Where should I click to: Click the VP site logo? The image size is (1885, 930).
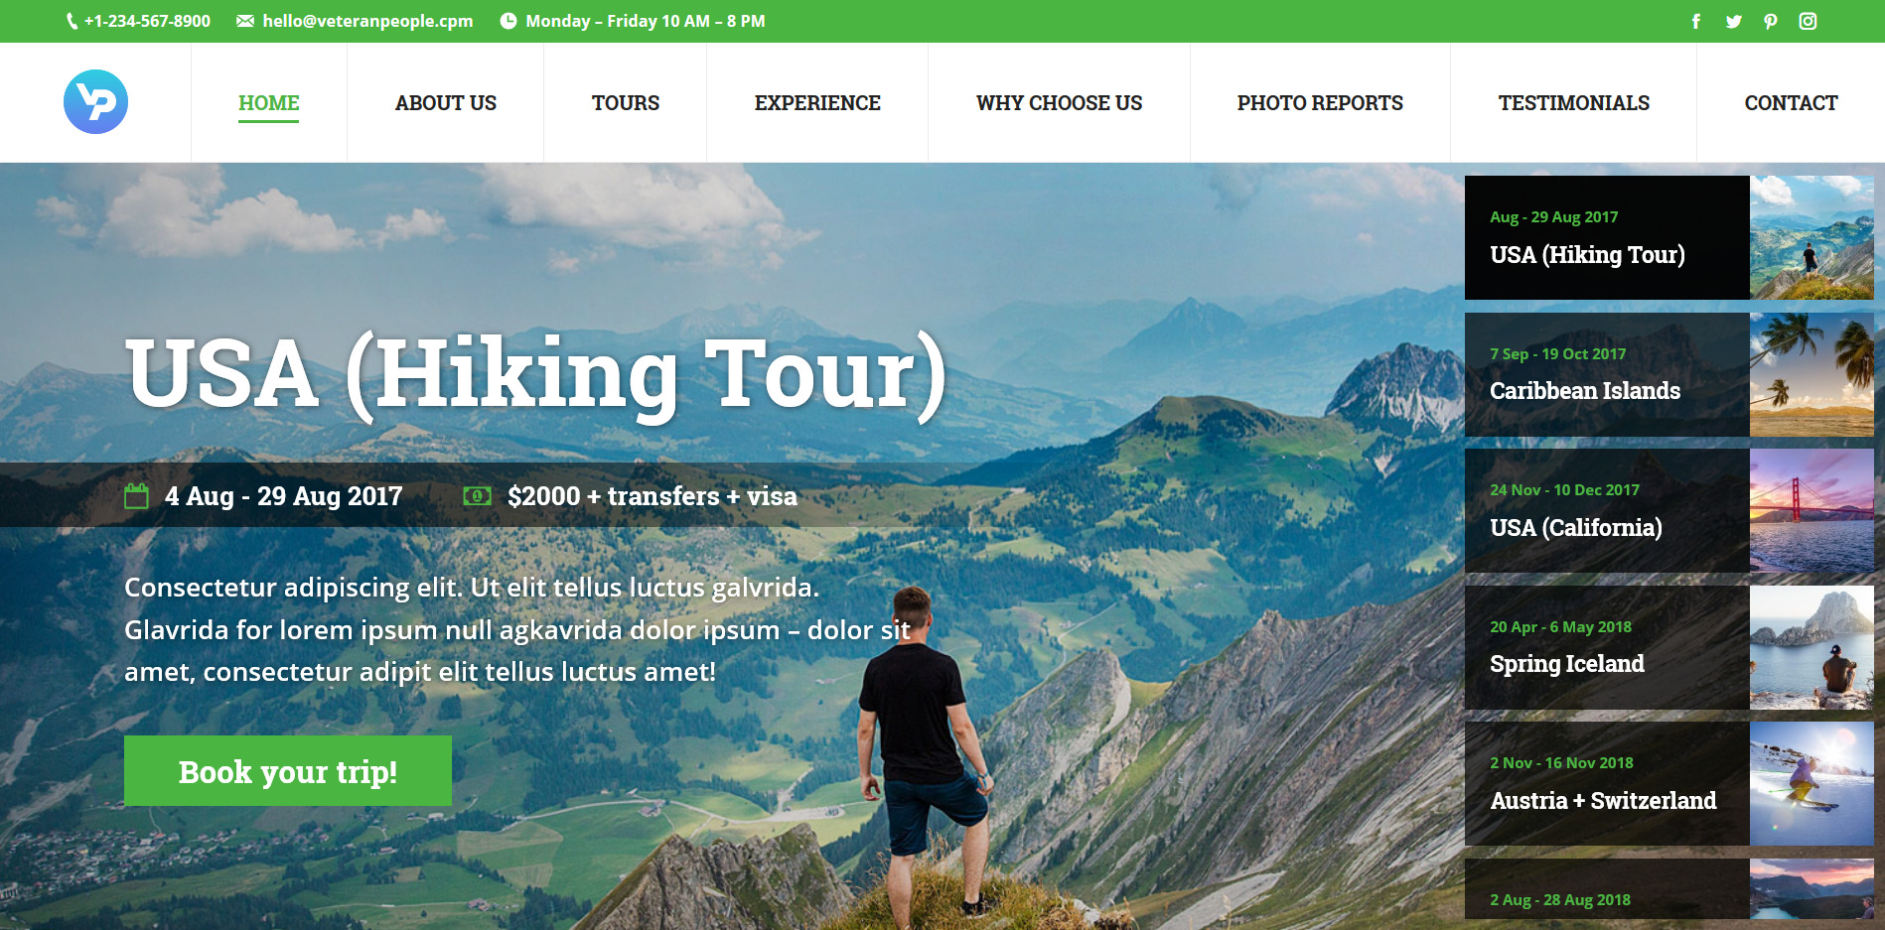(95, 102)
